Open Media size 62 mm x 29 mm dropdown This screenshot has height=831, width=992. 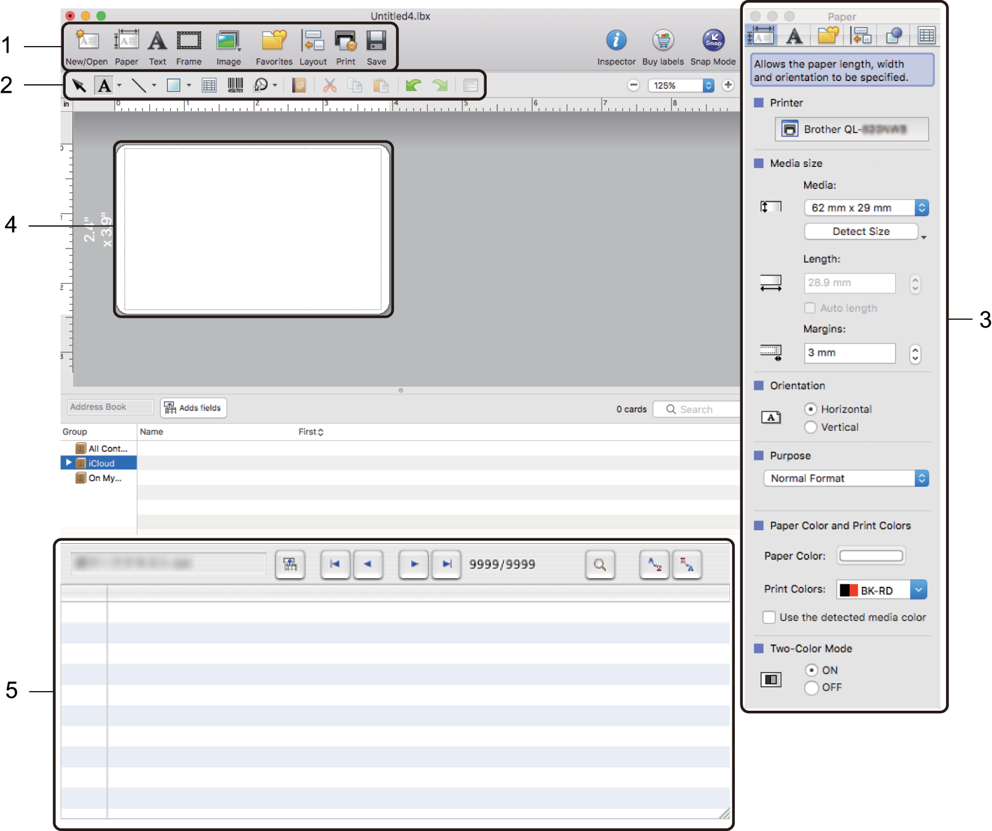tap(867, 207)
